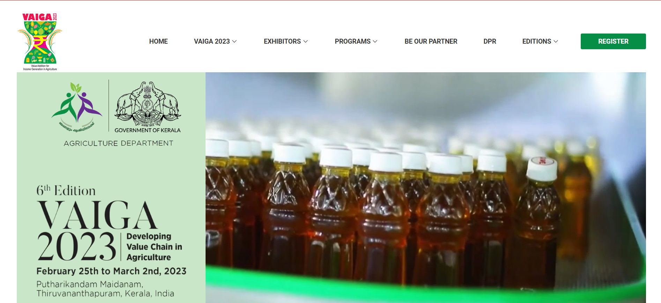Click the VAIGA 2023 logo in header
Viewport: 661px width, 303px height.
click(40, 42)
